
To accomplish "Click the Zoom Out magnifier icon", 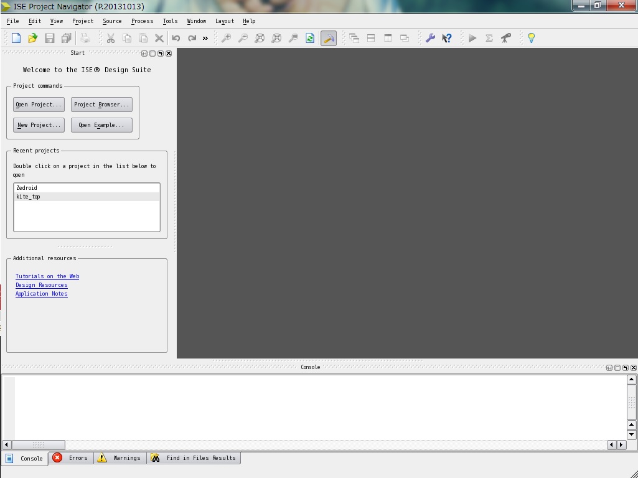I will pyautogui.click(x=243, y=38).
